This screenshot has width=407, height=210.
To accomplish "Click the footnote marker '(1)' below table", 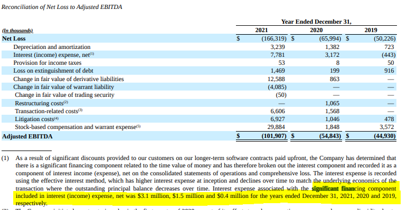I will tap(5, 158).
